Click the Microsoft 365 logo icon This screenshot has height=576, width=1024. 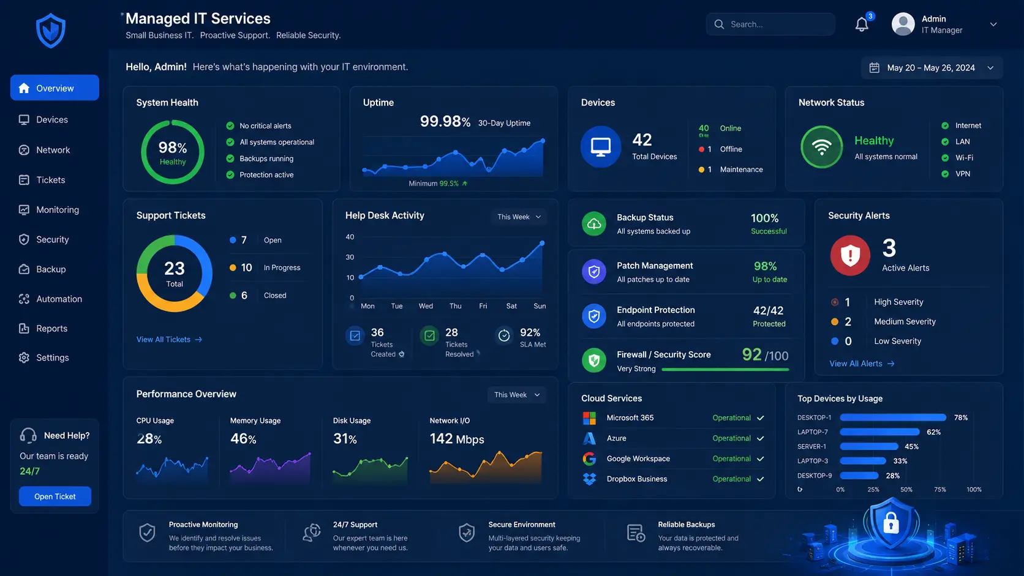[589, 418]
